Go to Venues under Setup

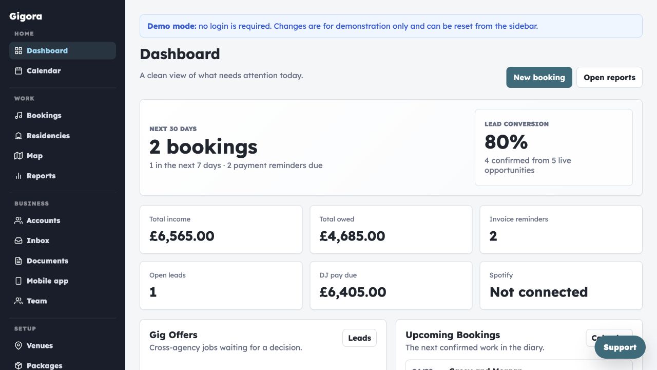click(63, 346)
